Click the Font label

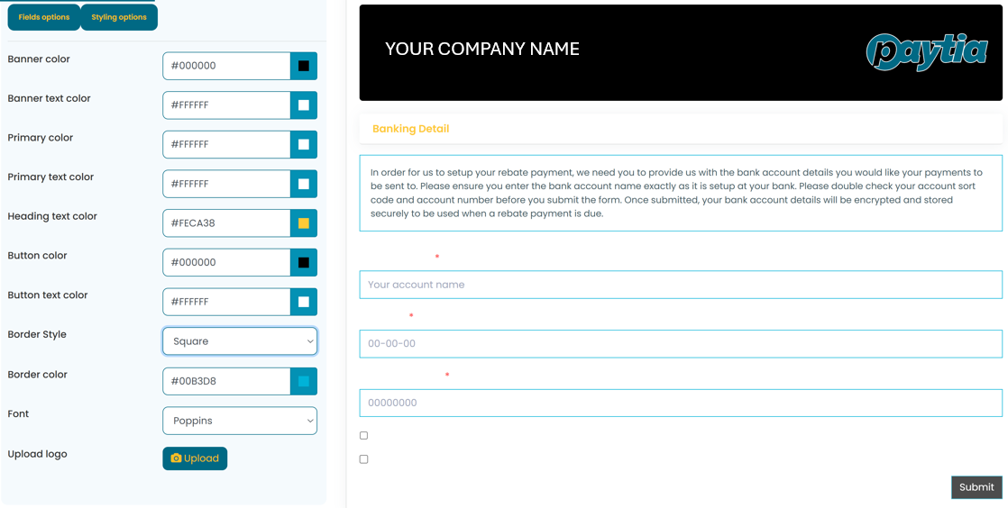18,414
